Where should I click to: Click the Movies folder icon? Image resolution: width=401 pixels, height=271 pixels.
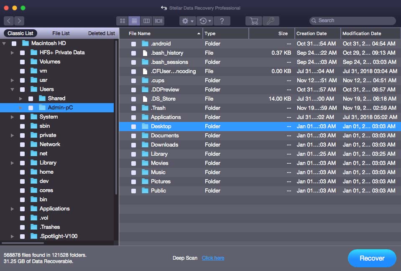tap(145, 163)
